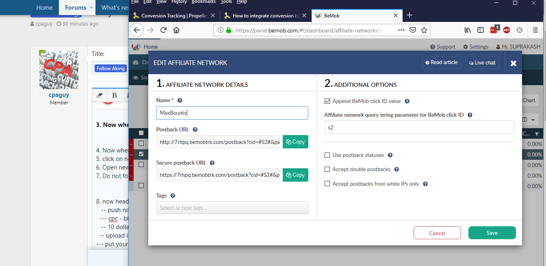
Task: Copy the Postback URL
Action: [x=295, y=142]
